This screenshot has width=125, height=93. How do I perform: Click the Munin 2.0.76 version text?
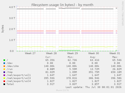pyautogui.click(x=62, y=90)
